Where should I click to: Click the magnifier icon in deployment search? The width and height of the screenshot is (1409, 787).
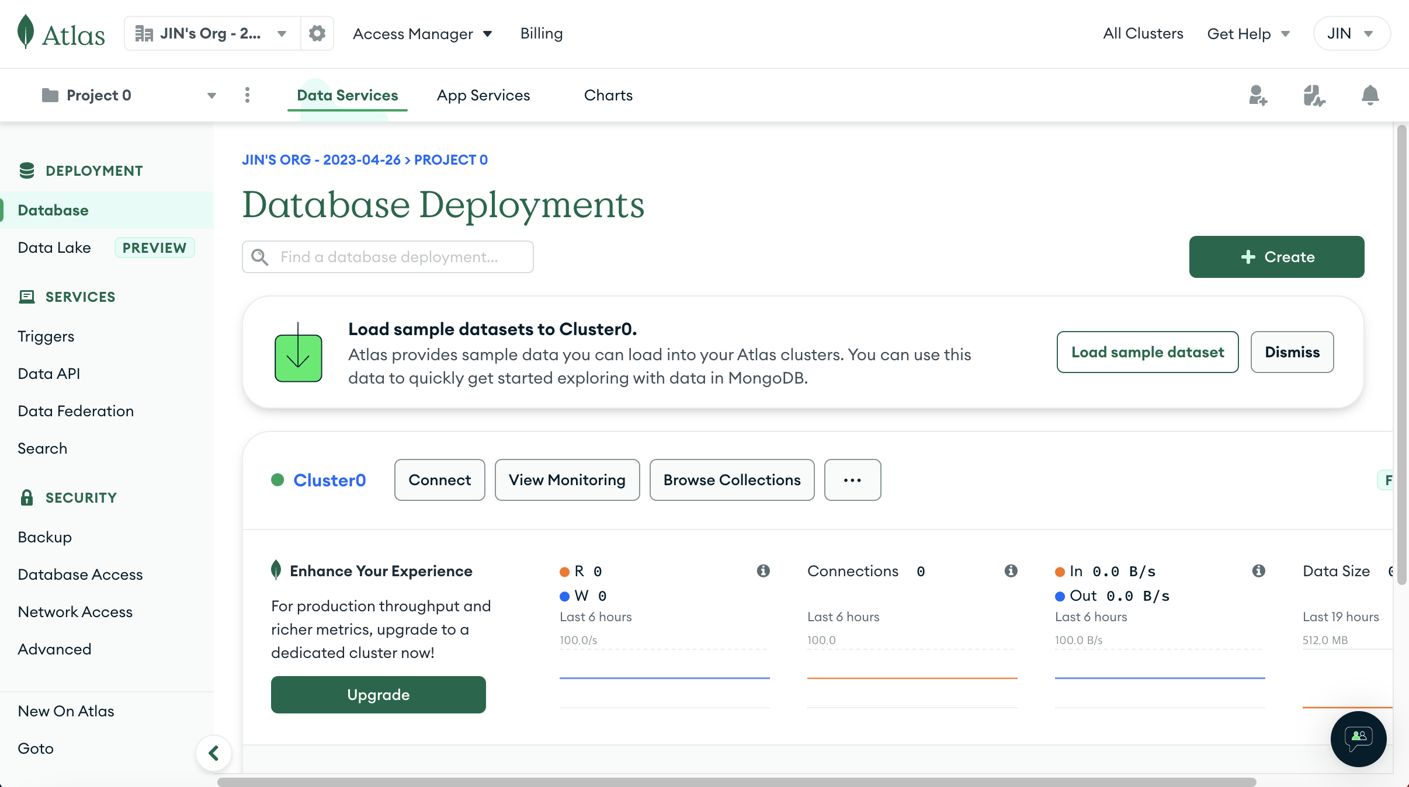coord(259,257)
